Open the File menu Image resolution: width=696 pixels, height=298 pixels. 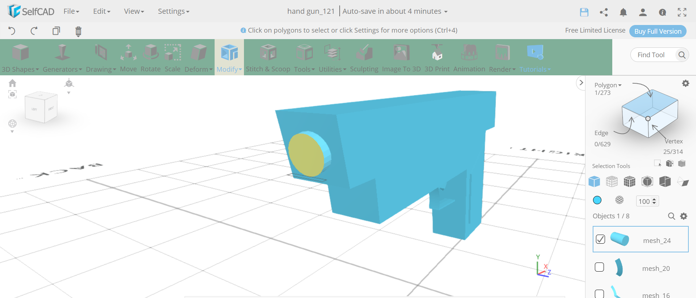coord(71,11)
